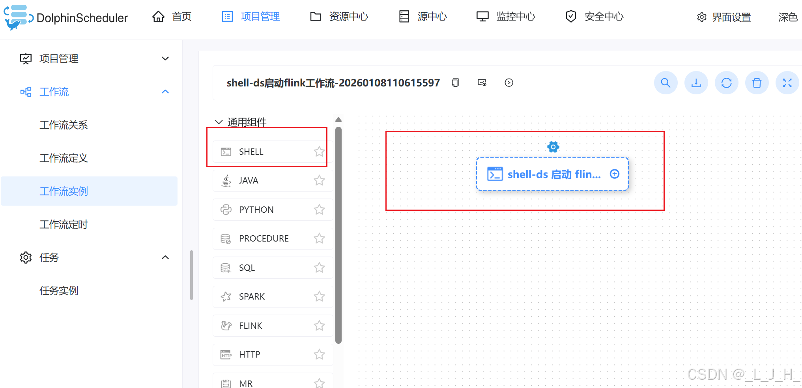Select the shell-ds 启动 flink task node
The width and height of the screenshot is (802, 388).
[552, 174]
